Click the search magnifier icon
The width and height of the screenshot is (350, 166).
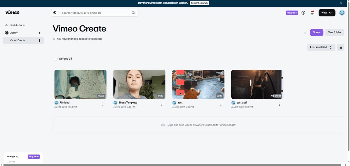133,13
